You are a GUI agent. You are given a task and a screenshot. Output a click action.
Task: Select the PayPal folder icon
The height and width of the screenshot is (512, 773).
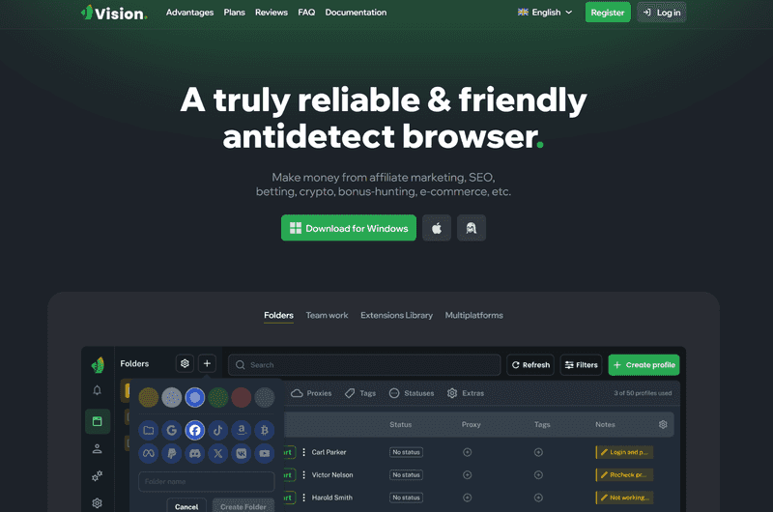coord(172,453)
